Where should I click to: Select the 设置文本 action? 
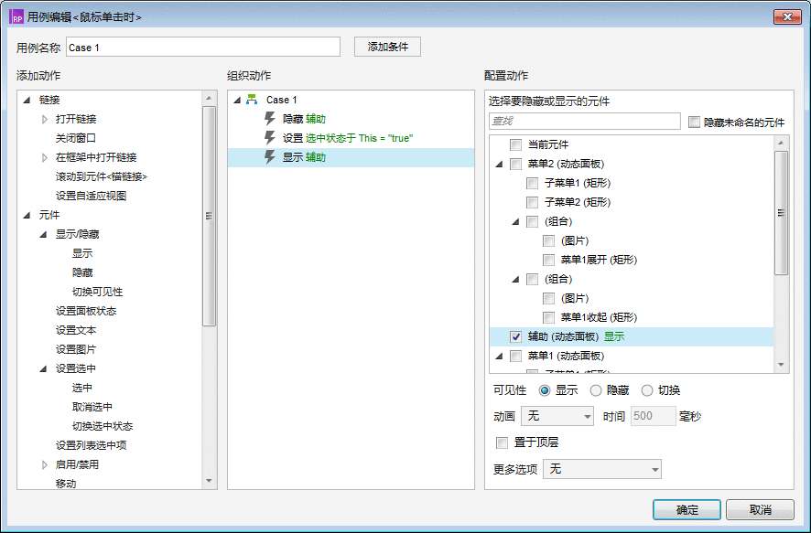pos(76,330)
